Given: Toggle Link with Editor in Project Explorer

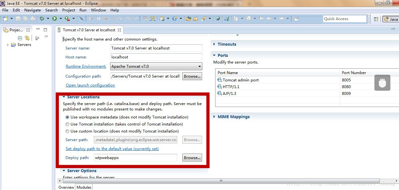Looking at the screenshot, I should click(x=27, y=38).
